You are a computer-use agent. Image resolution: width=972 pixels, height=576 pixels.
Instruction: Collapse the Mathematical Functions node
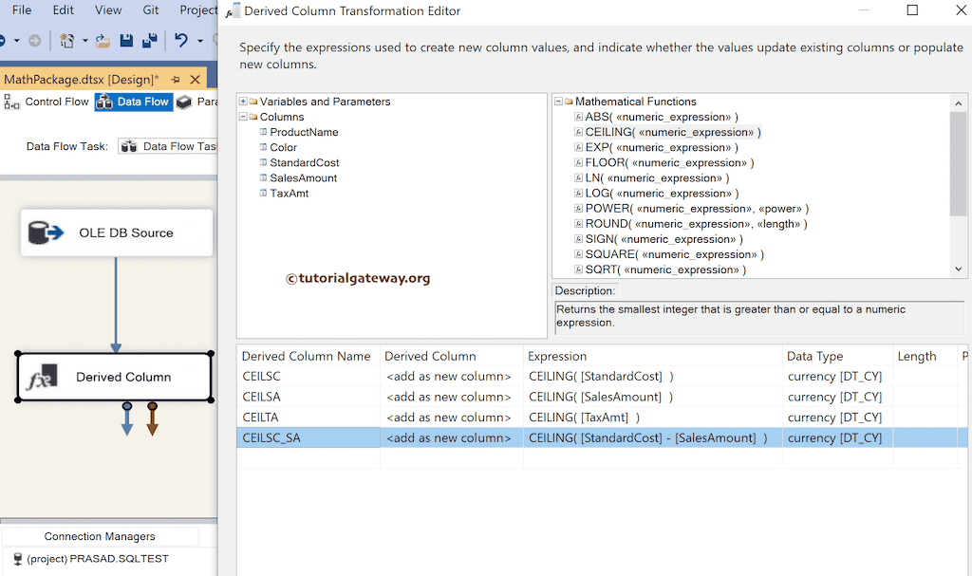[x=557, y=102]
